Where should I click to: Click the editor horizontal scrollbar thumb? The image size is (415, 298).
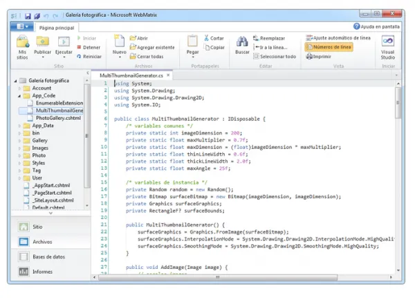218,277
